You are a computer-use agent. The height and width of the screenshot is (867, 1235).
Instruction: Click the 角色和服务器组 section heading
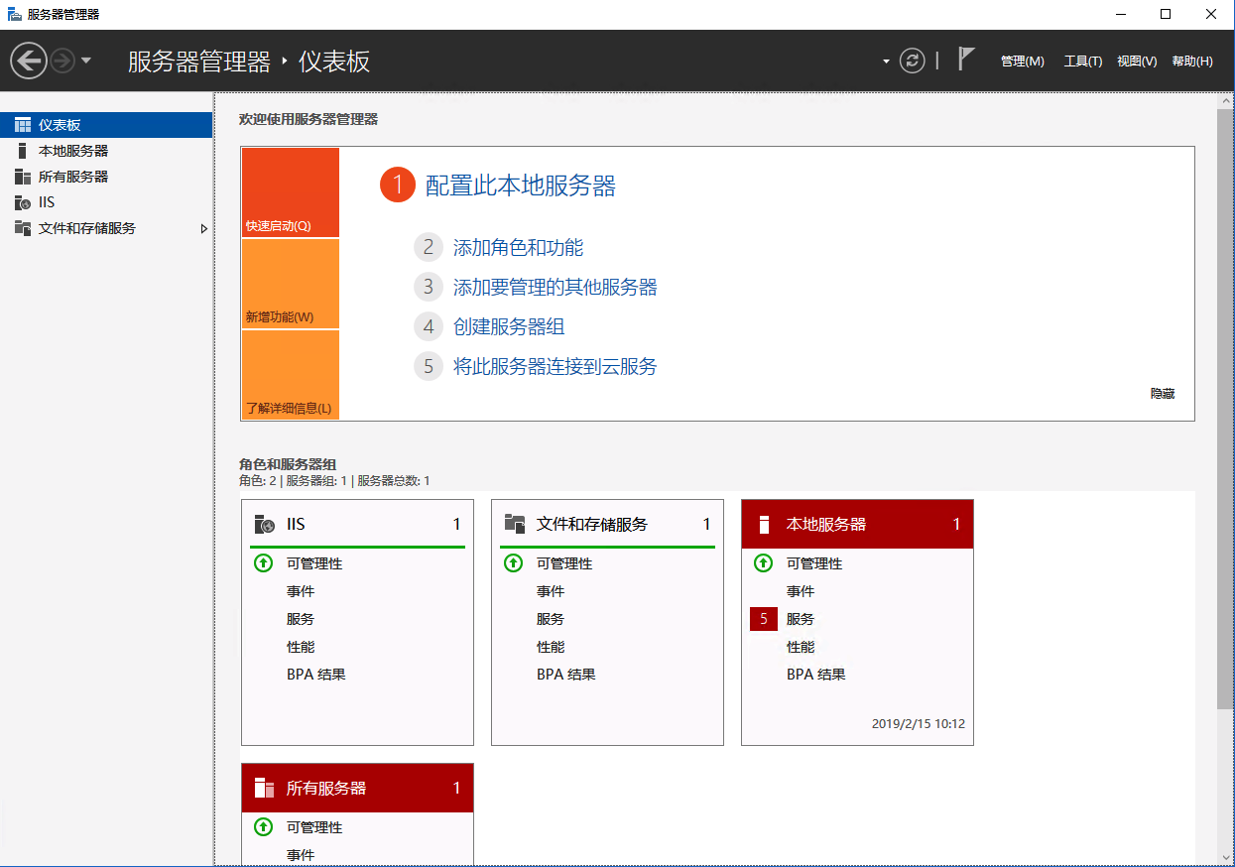point(288,464)
